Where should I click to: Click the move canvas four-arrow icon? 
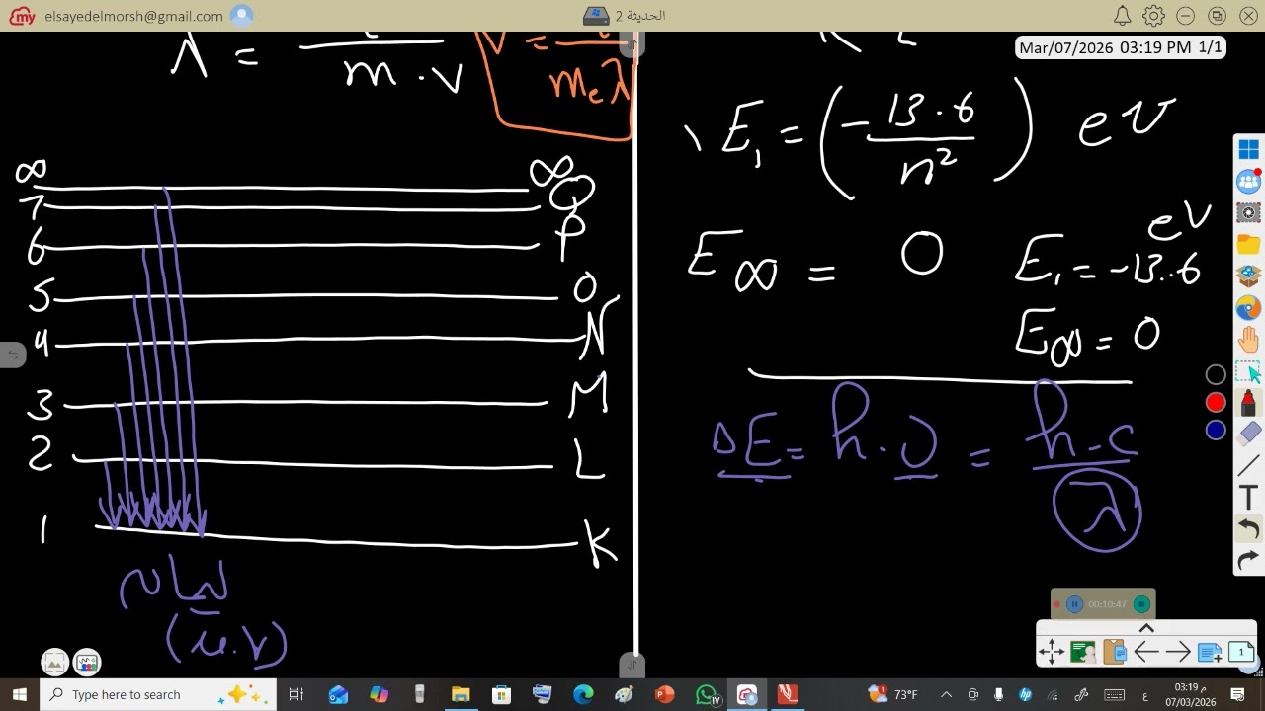(x=1052, y=652)
